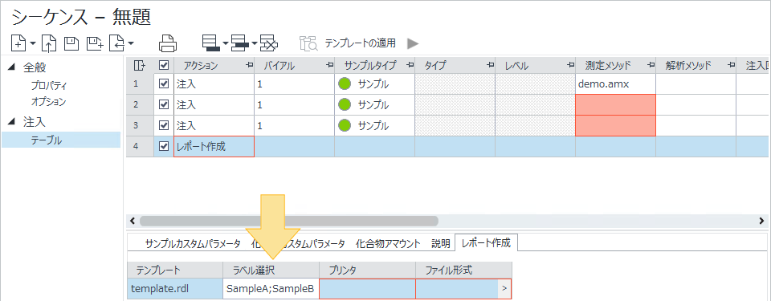The image size is (771, 301).
Task: Click the empty プリンタ cell
Action: tap(367, 289)
